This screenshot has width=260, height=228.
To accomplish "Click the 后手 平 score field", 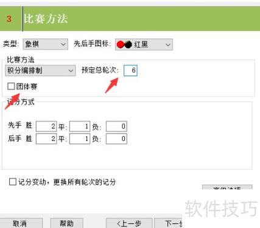I will [x=80, y=139].
